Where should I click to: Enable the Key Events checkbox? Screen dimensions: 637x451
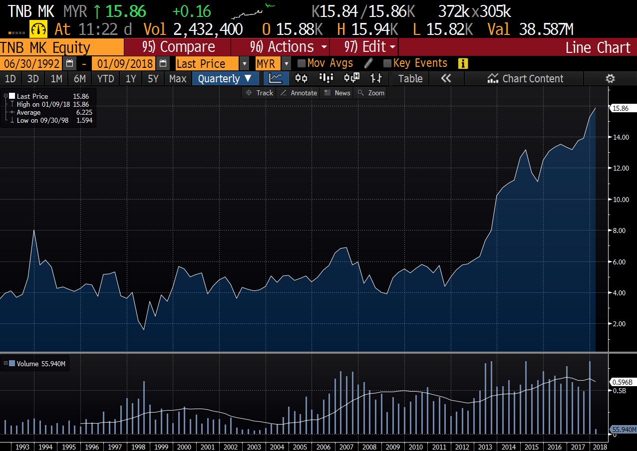(x=387, y=63)
